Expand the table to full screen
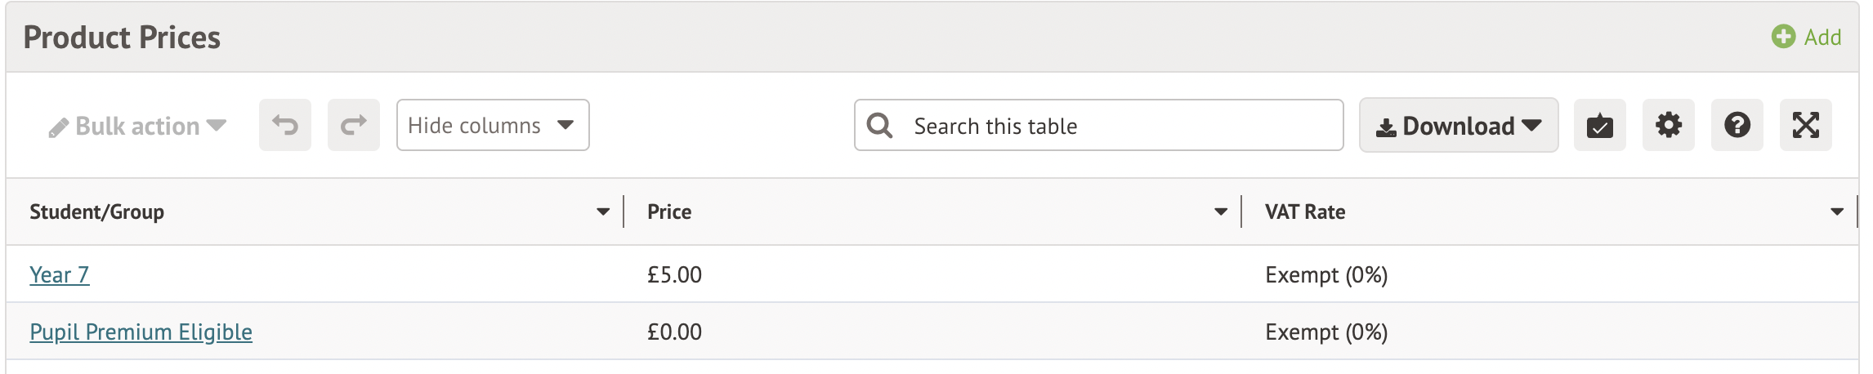Image resolution: width=1873 pixels, height=374 pixels. 1805,126
